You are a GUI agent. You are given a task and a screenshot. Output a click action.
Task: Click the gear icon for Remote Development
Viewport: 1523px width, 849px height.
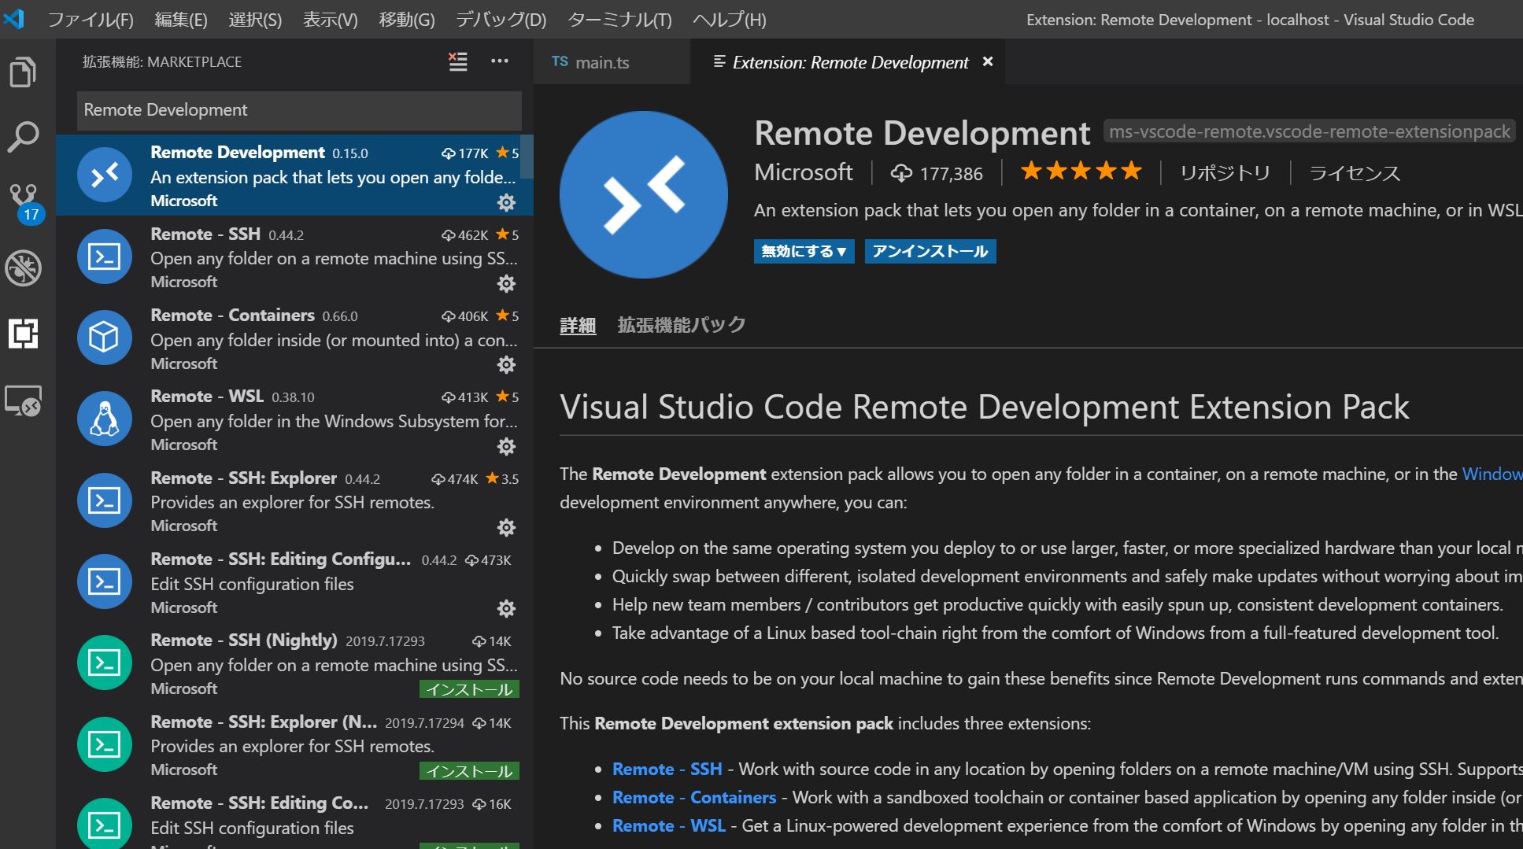coord(506,202)
